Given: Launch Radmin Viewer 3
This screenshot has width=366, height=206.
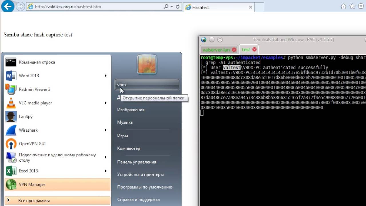Looking at the screenshot, I should coord(58,89).
